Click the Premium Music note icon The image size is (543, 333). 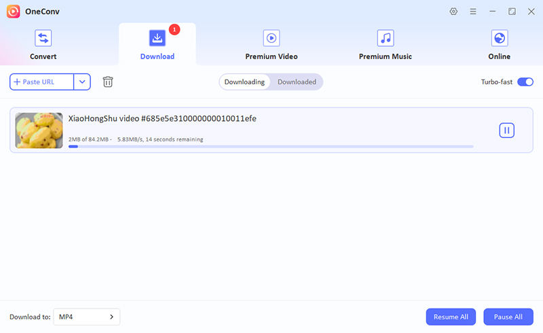(386, 38)
